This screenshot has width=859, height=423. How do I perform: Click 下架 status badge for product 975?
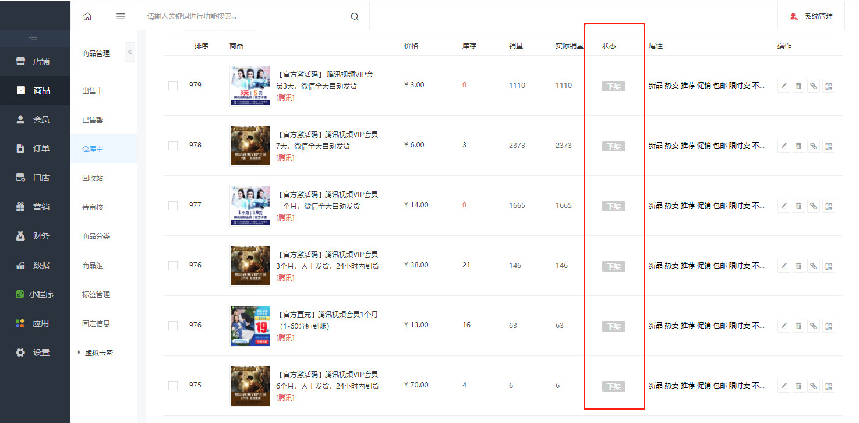613,386
